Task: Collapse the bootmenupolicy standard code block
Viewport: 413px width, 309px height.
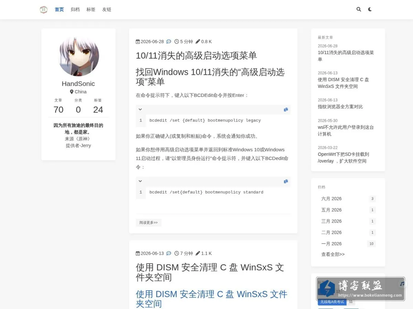Action: pos(140,181)
